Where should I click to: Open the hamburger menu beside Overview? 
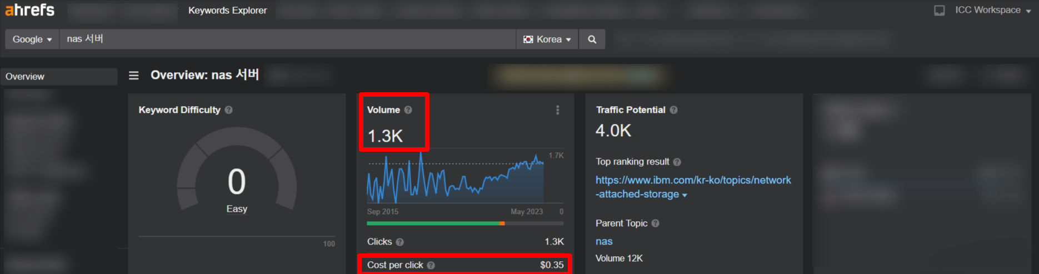134,76
